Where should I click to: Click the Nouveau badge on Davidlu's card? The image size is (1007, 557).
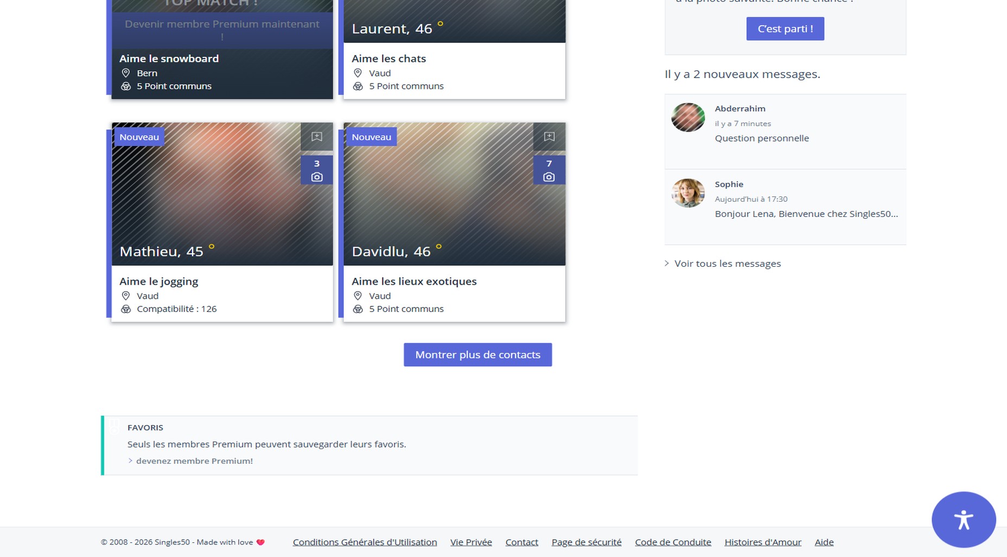point(371,137)
